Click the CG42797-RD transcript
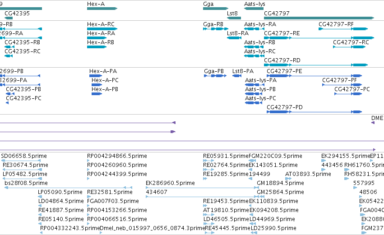This screenshot has width=384, height=235. [316, 65]
